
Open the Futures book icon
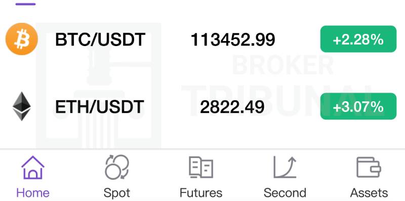(x=201, y=168)
